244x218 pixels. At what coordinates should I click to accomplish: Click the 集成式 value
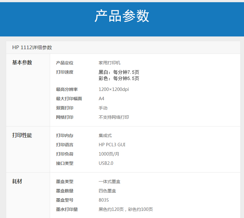click(x=105, y=135)
